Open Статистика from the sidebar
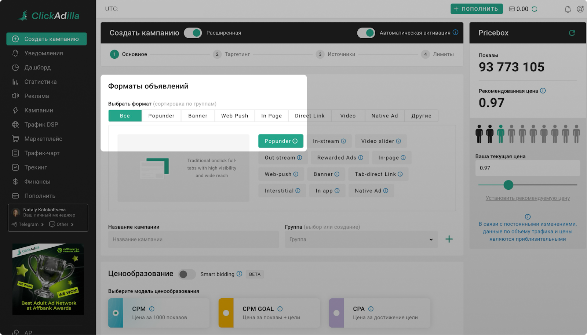Image resolution: width=587 pixels, height=335 pixels. [40, 82]
